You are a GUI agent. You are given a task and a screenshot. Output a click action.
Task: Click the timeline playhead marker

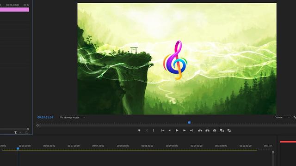[18, 148]
